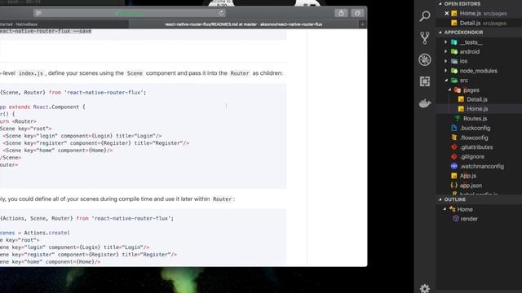The image size is (522, 293).
Task: Open the .flowconfig file
Action: 474,138
